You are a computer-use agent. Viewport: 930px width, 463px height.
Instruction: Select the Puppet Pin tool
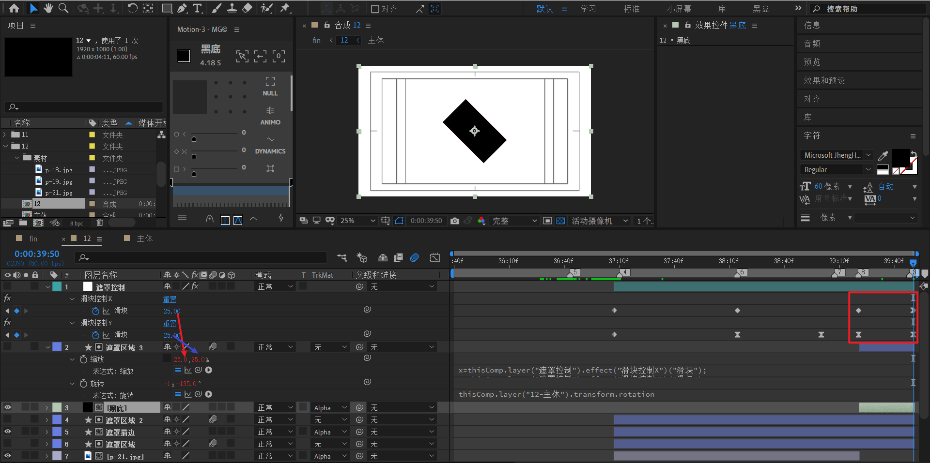pyautogui.click(x=285, y=8)
